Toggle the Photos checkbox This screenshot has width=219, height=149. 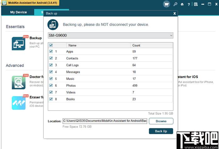click(x=51, y=85)
